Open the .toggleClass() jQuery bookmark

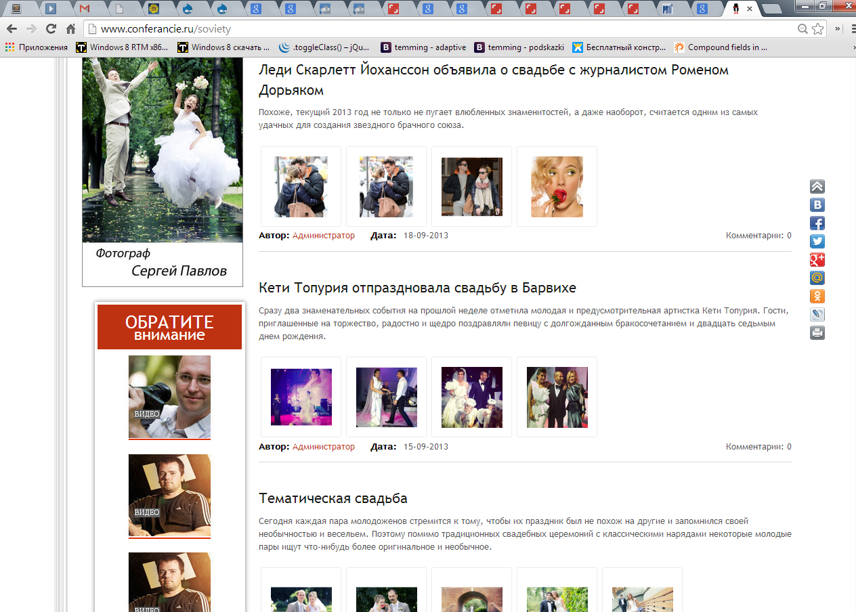pos(325,47)
